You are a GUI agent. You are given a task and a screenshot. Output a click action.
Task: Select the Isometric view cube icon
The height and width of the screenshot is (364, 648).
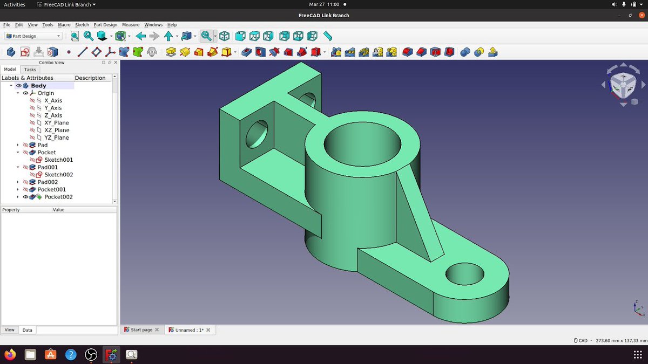[x=224, y=36]
